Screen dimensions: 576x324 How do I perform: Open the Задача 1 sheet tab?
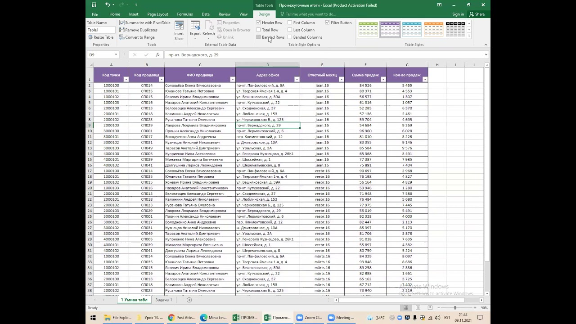(x=163, y=300)
